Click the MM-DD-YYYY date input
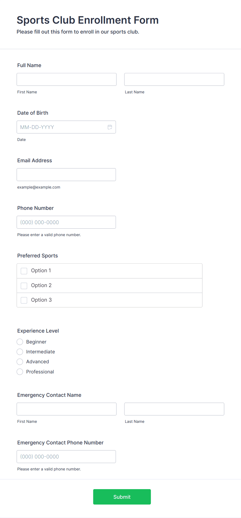This screenshot has height=518, width=241. point(66,127)
